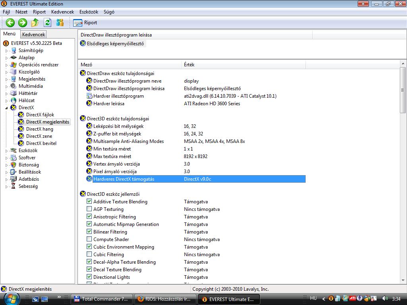Click the green Back arrow toolbar icon
The height and width of the screenshot is (305, 407).
coord(10,23)
